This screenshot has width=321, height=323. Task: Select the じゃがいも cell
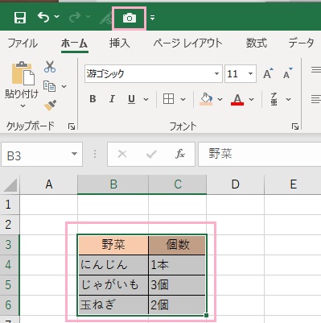pos(113,285)
